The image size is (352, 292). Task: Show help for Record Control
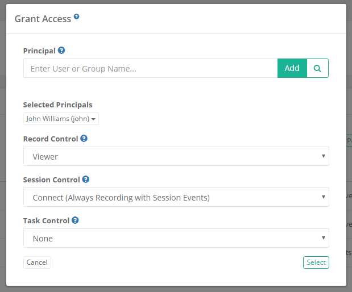click(x=84, y=138)
